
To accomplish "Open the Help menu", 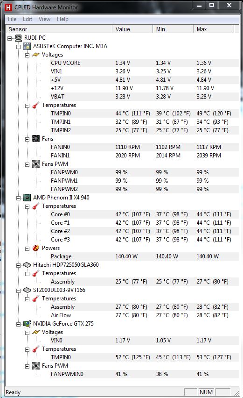I will click(62, 19).
